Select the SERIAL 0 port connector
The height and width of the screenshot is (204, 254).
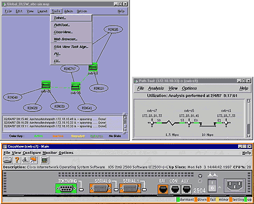click(100, 188)
